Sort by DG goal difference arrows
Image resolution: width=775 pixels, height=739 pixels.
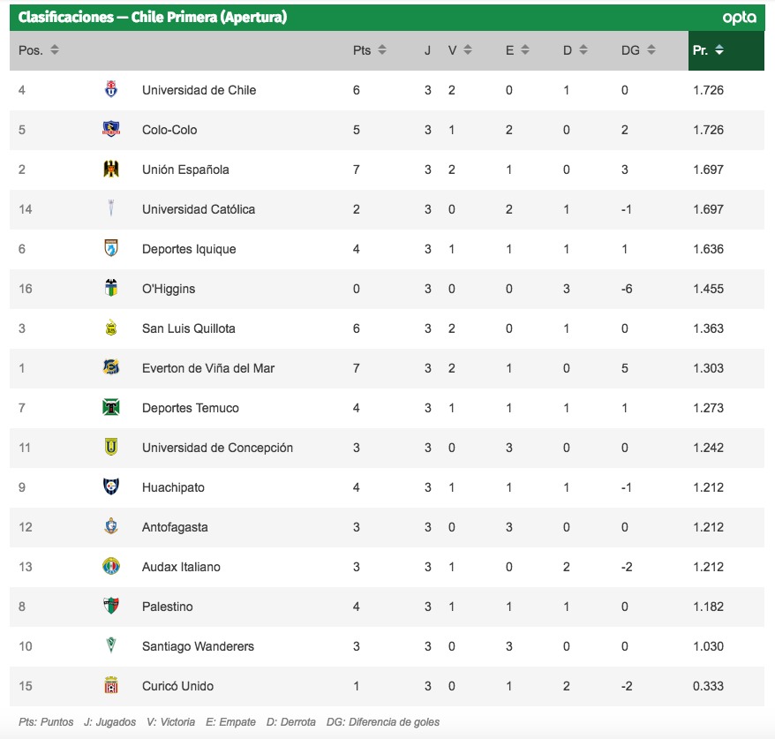point(651,50)
